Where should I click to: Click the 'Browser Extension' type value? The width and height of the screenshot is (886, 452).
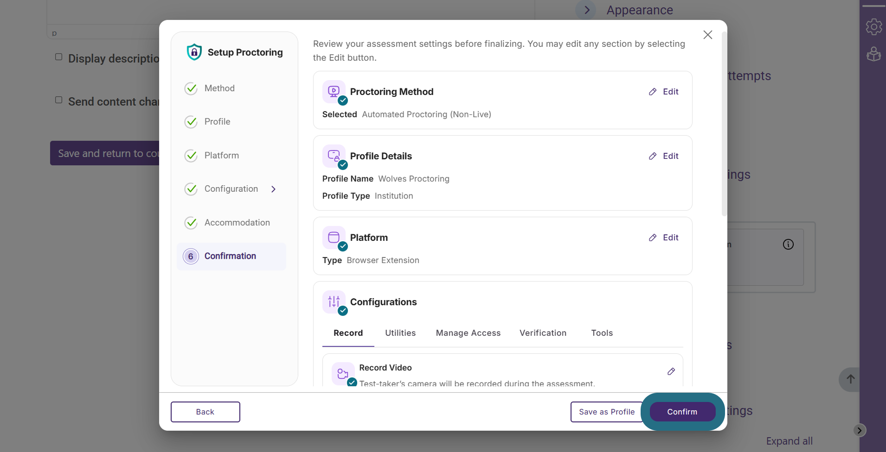(x=383, y=260)
